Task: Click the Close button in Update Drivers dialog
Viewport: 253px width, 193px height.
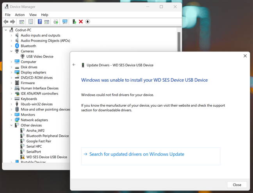Action: [x=237, y=185]
